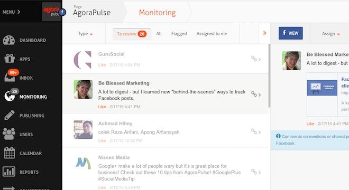Viewport: 349px width, 190px height.
Task: Click link icon on GuruSocial item
Action: coord(254,59)
